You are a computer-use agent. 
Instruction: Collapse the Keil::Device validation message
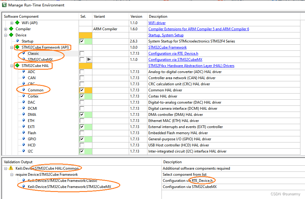coord(6,168)
